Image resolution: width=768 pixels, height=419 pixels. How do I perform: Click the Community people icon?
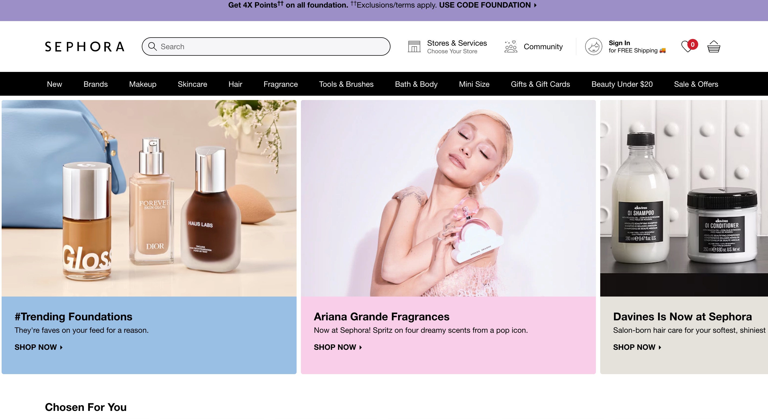point(511,46)
